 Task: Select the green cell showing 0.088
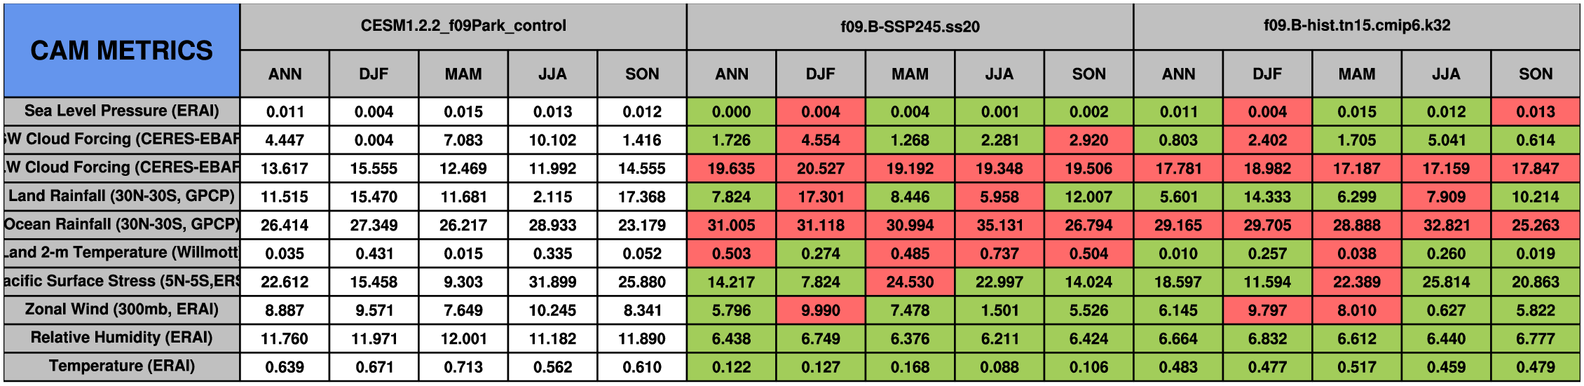(999, 367)
